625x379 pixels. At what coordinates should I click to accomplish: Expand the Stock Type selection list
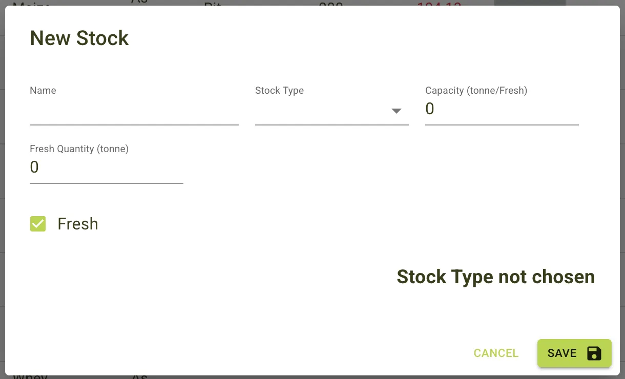(x=397, y=110)
